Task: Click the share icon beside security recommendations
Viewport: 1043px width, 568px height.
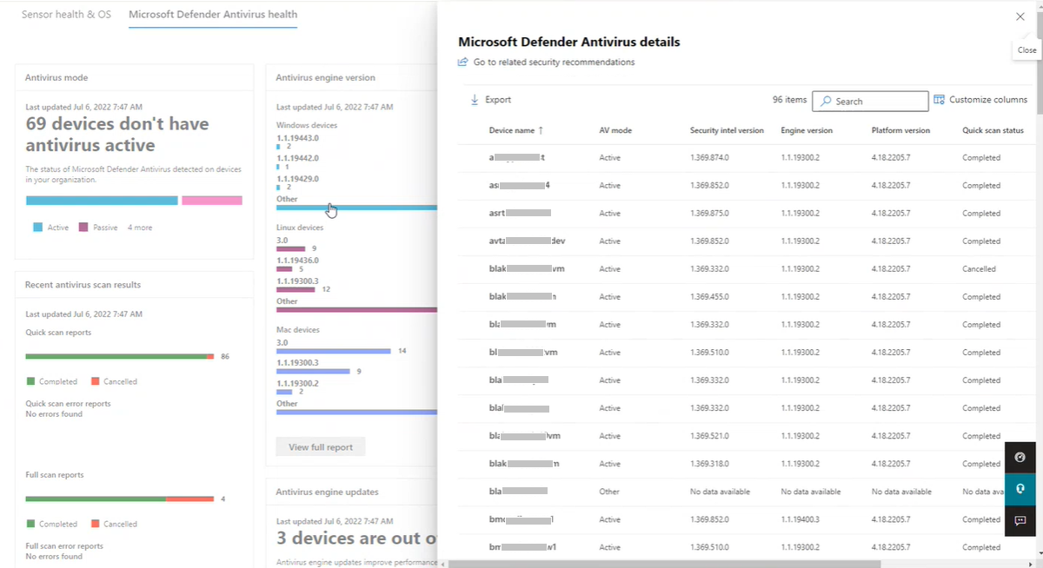Action: 463,63
